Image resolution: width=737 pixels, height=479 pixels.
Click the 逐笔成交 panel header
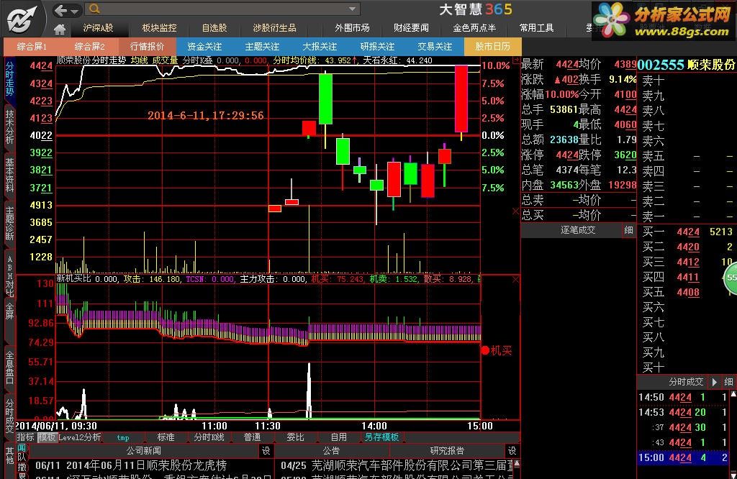pos(577,230)
